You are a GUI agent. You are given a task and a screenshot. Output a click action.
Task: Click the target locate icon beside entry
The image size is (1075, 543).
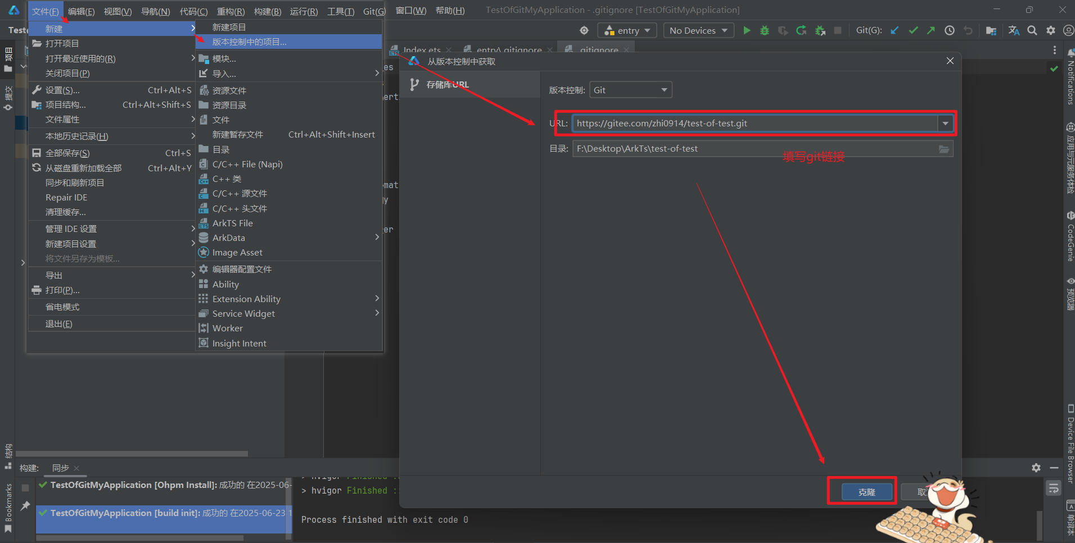[584, 30]
